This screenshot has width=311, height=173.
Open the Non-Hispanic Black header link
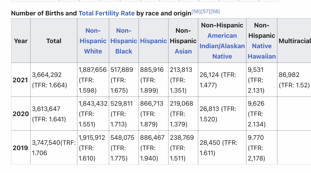(124, 41)
